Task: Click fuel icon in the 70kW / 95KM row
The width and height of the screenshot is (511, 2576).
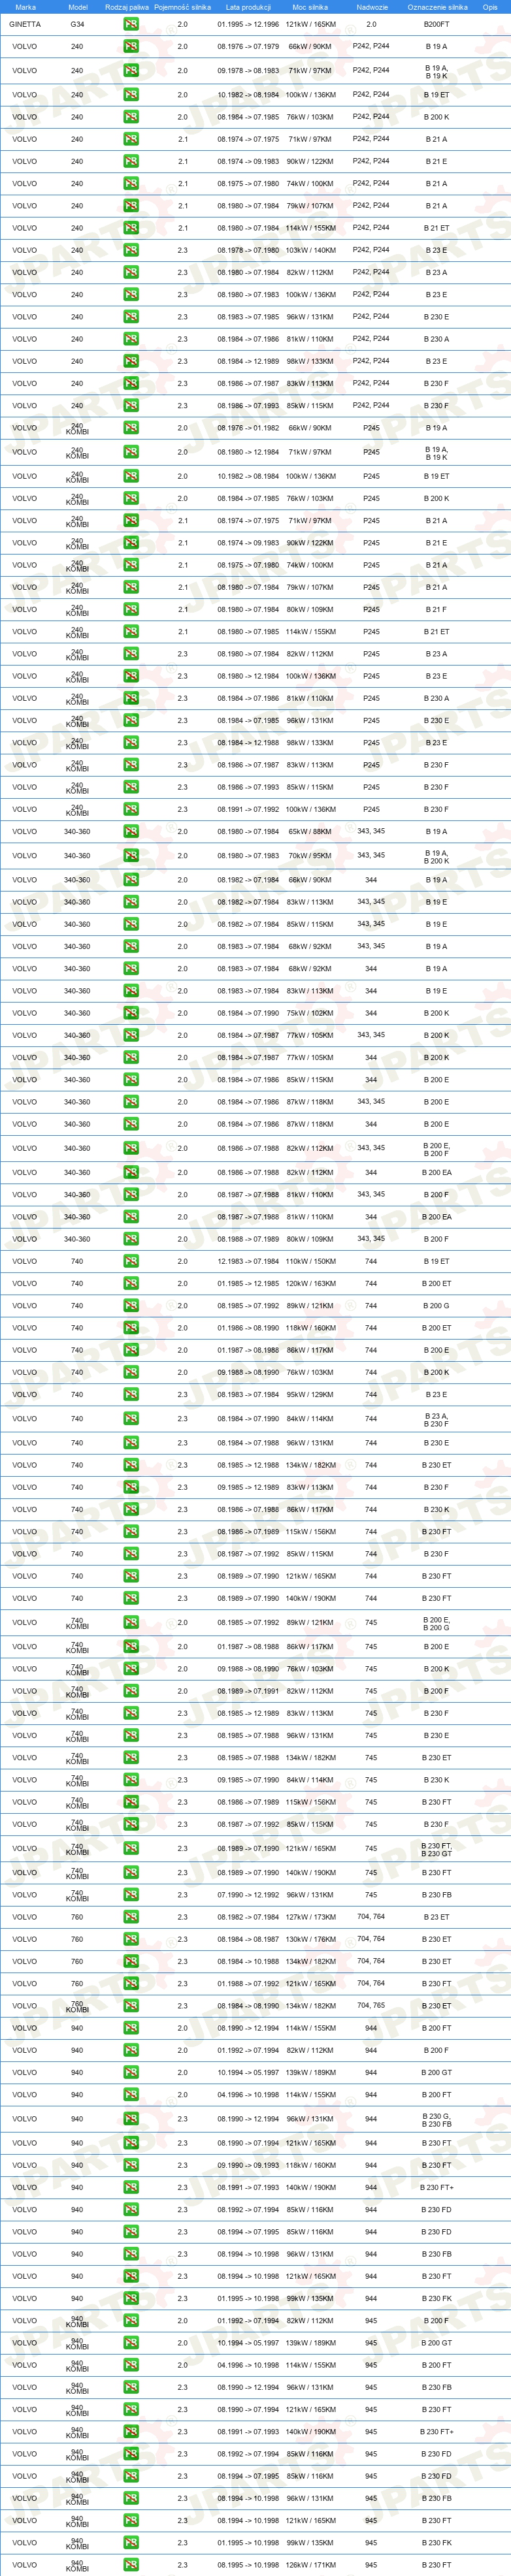Action: pyautogui.click(x=131, y=856)
